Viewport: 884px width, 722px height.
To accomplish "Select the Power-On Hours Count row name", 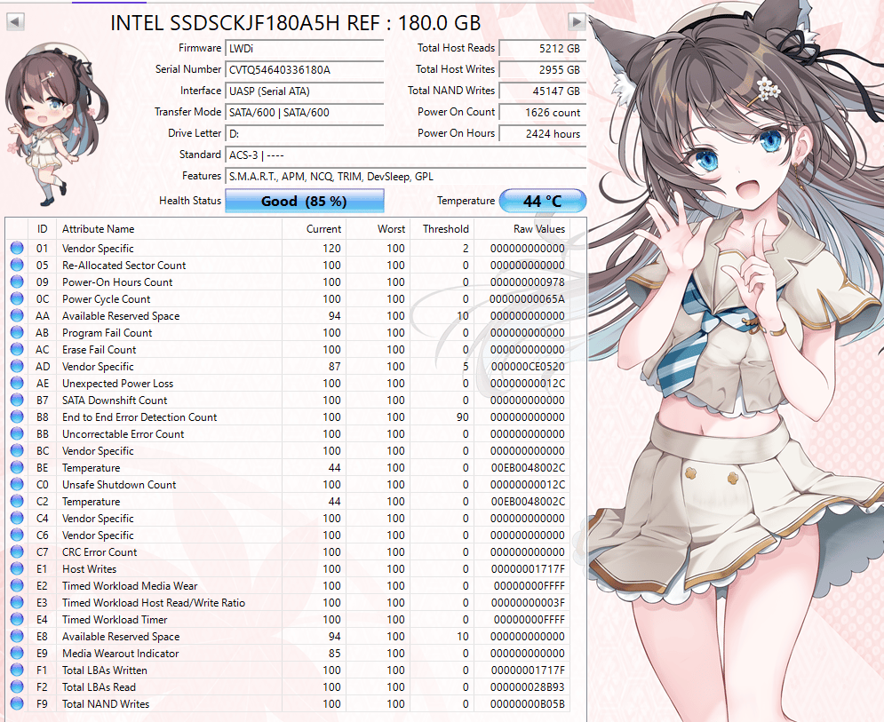I will click(117, 282).
